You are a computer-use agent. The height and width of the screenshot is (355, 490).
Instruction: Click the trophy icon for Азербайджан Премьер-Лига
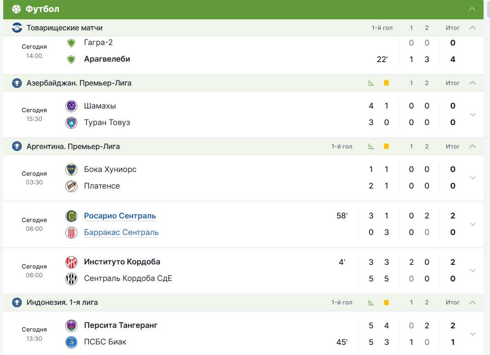click(17, 83)
